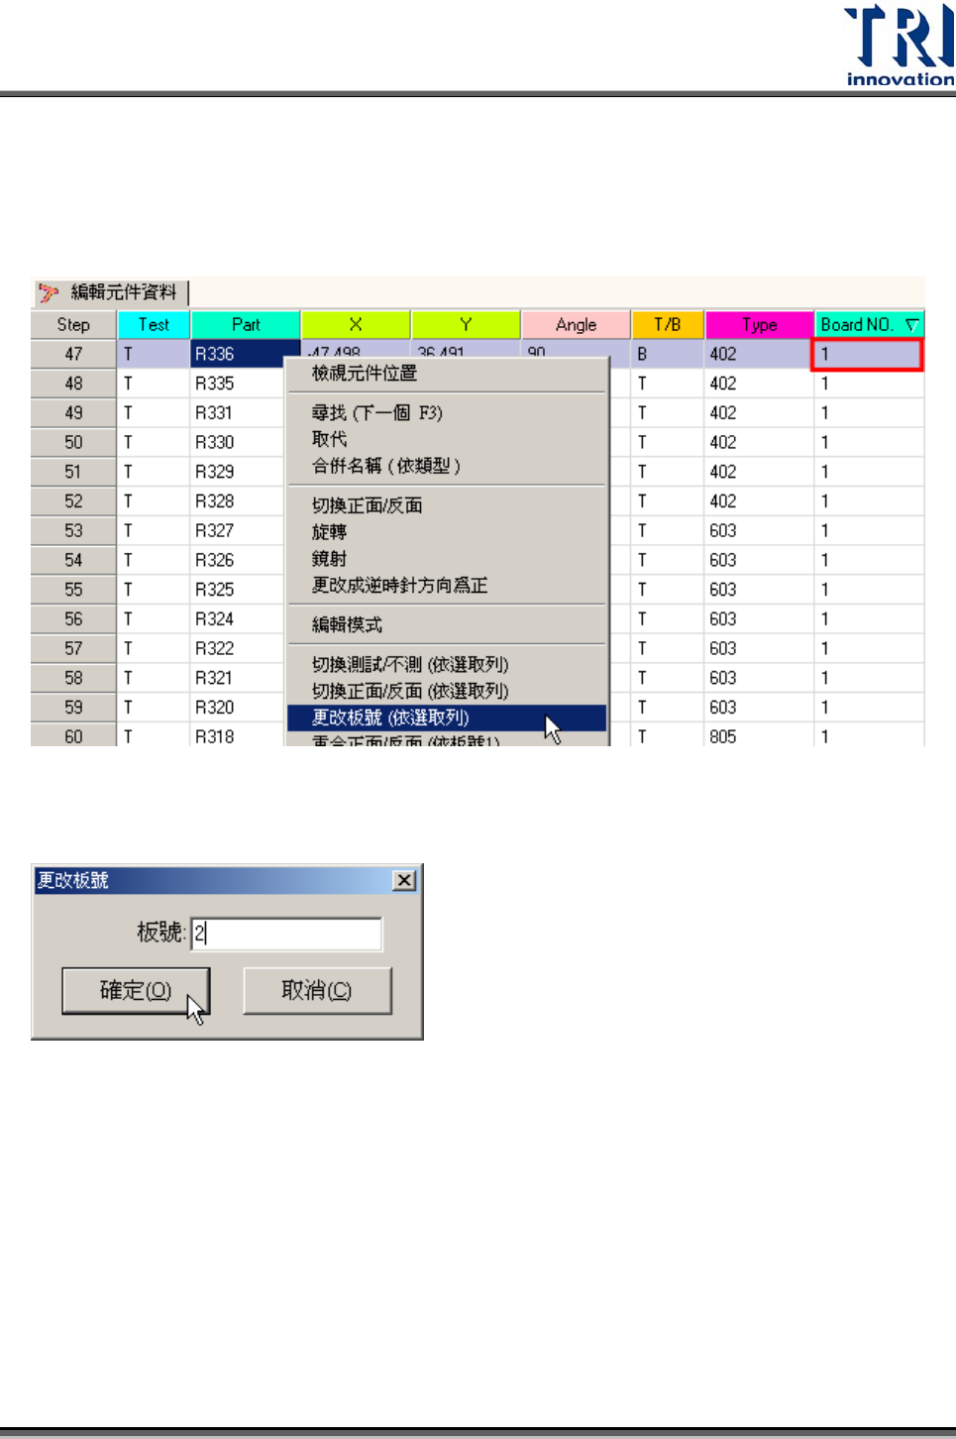
Task: Select part cell R322
Action: tap(238, 648)
